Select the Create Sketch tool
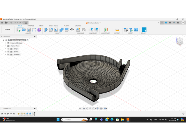This screenshot has width=186, height=140. click(x=19, y=30)
